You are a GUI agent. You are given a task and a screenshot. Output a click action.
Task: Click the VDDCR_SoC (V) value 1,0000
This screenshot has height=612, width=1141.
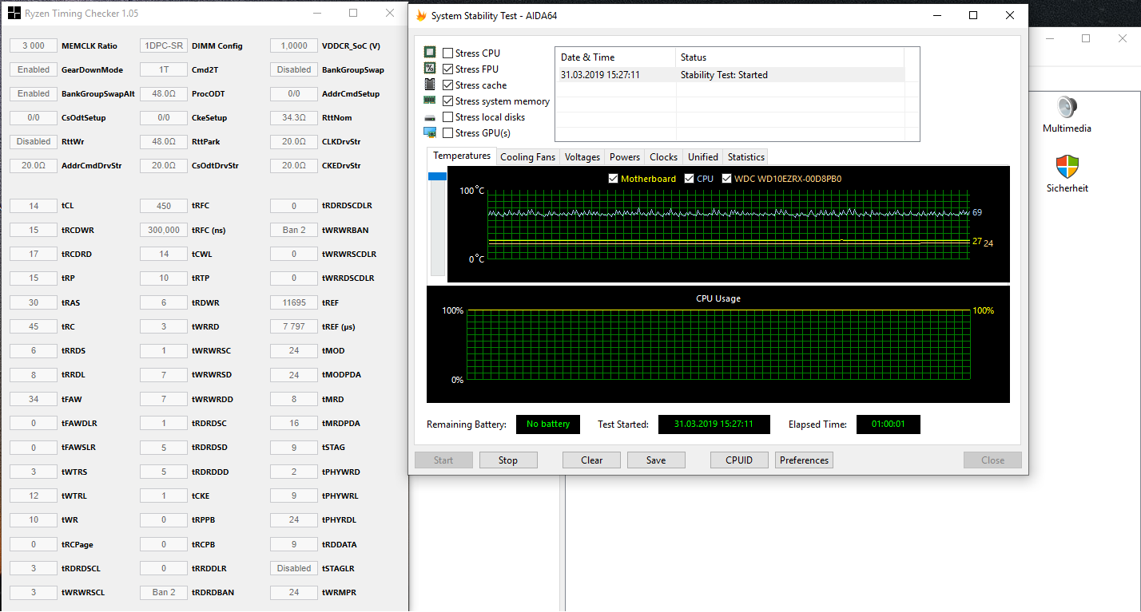click(294, 46)
